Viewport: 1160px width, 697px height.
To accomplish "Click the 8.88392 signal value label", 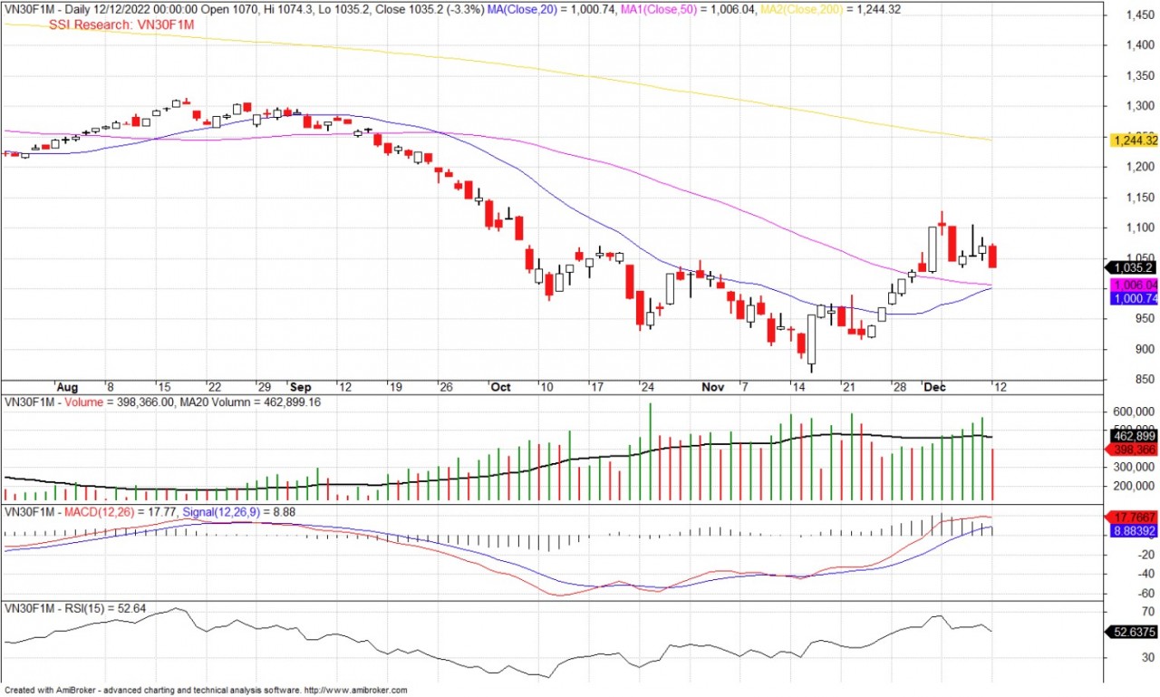I will coord(1134,533).
